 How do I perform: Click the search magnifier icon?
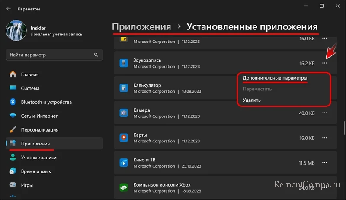pos(96,55)
